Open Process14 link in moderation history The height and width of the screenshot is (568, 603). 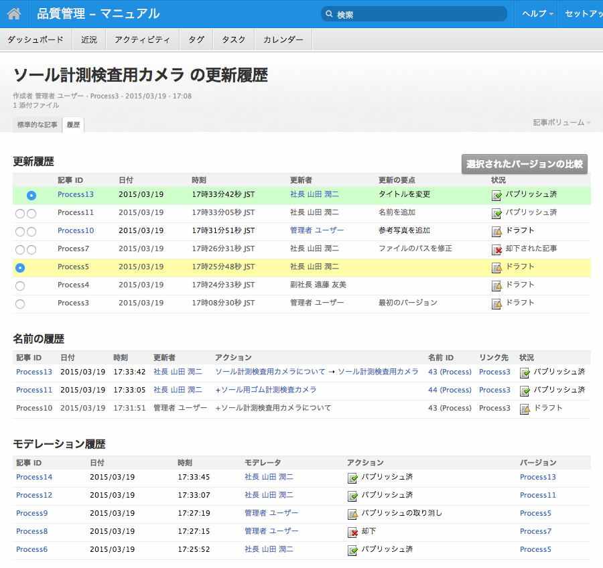click(34, 477)
